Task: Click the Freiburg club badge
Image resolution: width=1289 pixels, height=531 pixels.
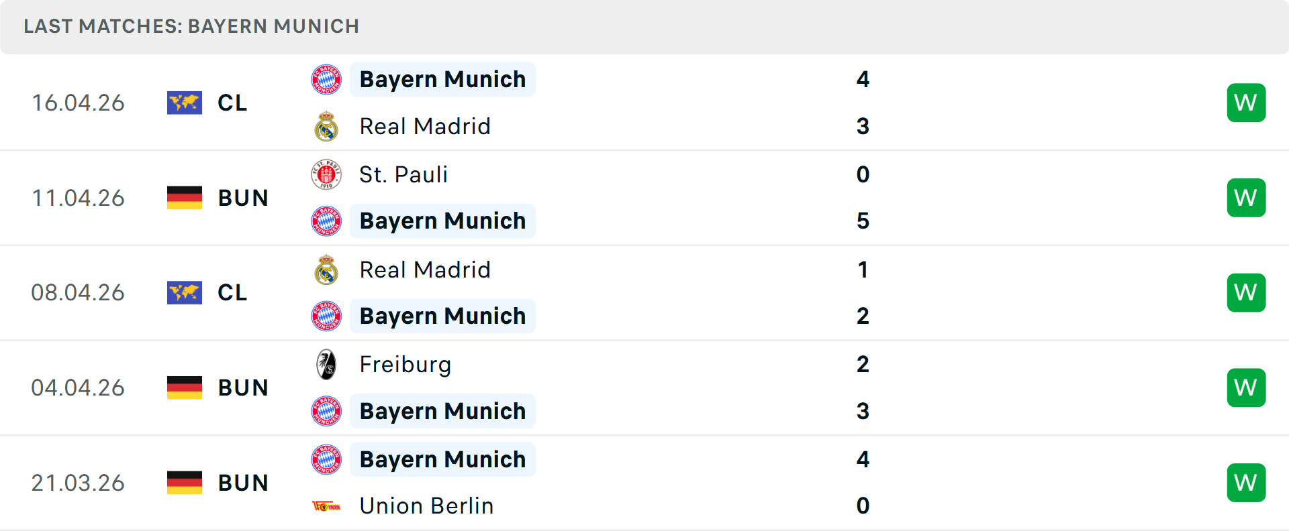Action: click(326, 364)
